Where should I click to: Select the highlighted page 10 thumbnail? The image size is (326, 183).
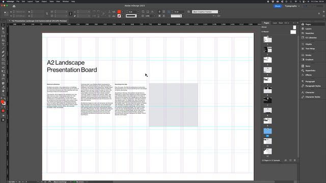coord(267,131)
